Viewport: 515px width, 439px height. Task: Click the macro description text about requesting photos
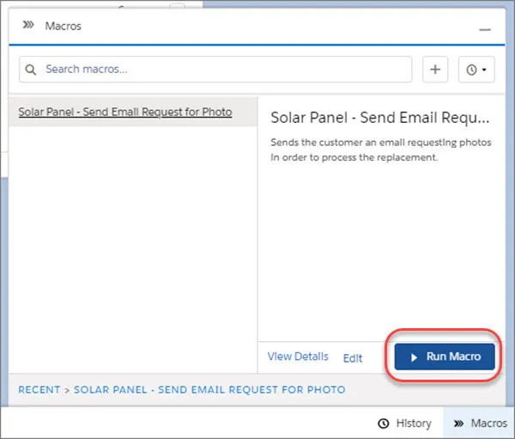coord(380,149)
